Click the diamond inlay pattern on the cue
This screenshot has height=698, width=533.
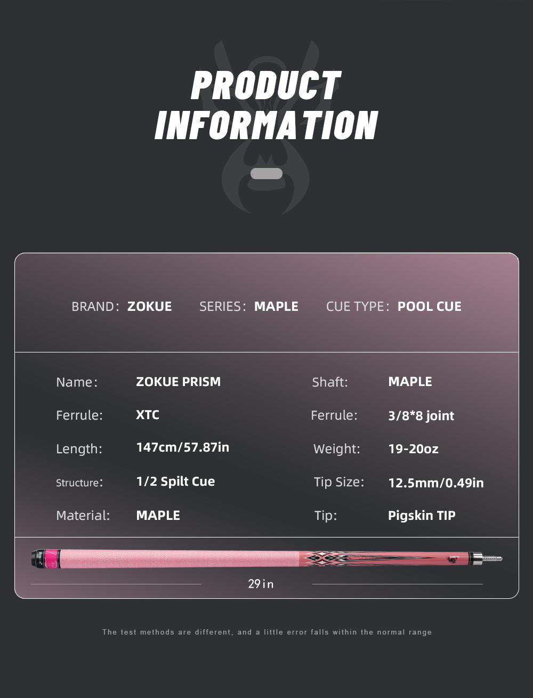325,558
